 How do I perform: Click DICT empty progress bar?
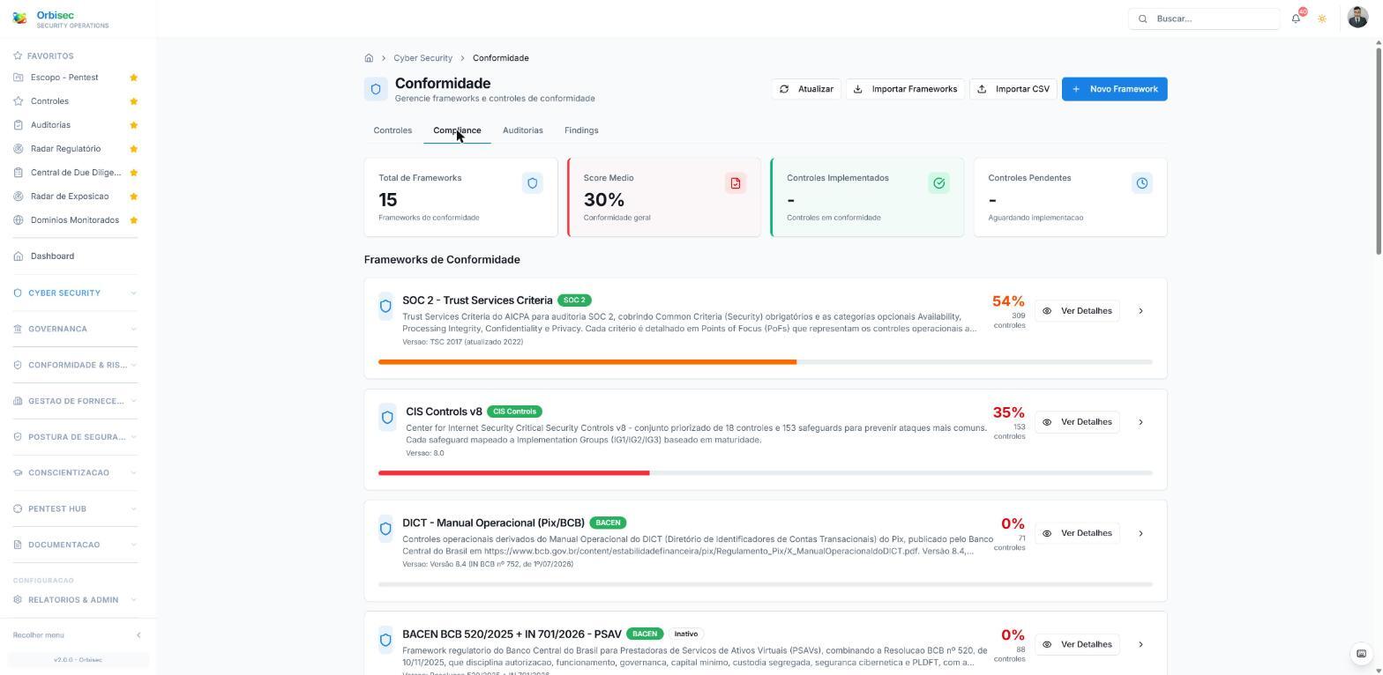766,584
